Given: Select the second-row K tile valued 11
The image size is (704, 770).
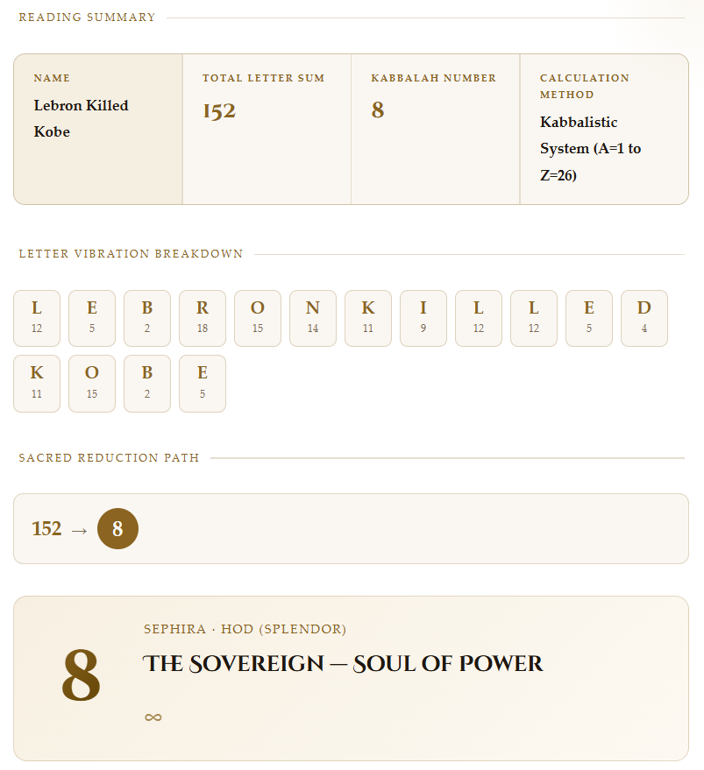Looking at the screenshot, I should [x=37, y=384].
